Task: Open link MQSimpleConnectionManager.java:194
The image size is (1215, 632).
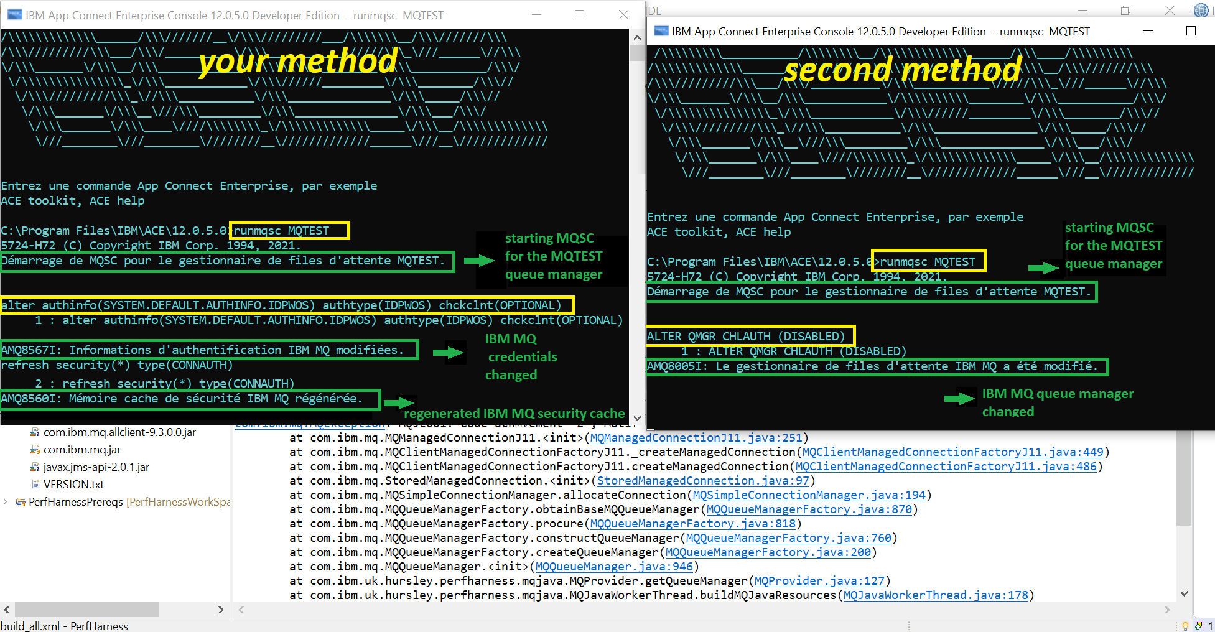Action: tap(809, 495)
